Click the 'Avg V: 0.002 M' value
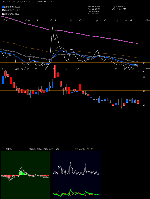This screenshot has height=199, width=150. (x=119, y=7)
